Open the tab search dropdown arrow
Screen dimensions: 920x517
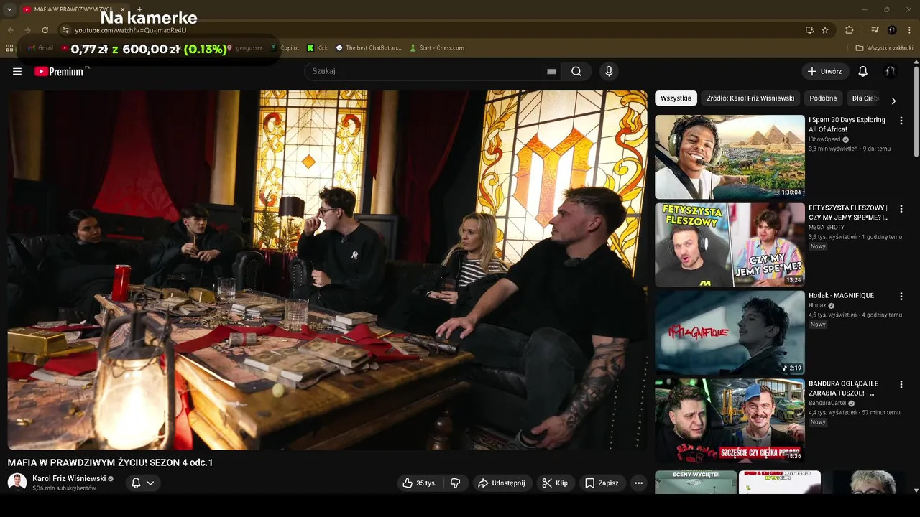(x=9, y=9)
